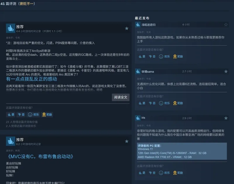This screenshot has width=234, height=184.
Task: Click outline star on 浅昭送君归 review
Action: tap(226, 25)
